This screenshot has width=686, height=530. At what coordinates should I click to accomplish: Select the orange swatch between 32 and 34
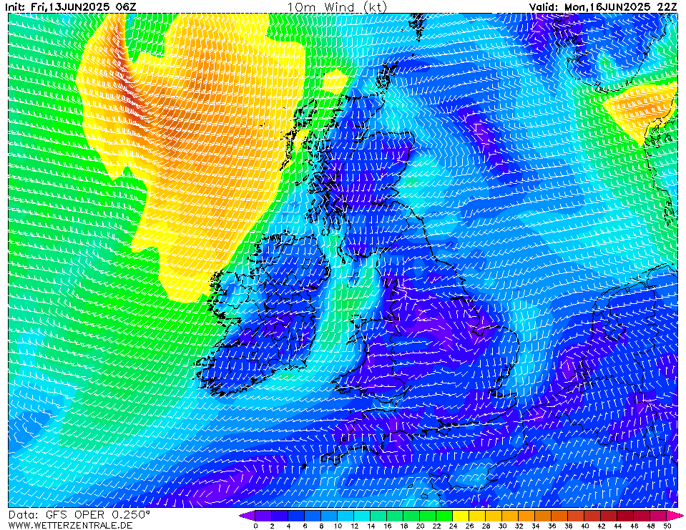pyautogui.click(x=526, y=516)
